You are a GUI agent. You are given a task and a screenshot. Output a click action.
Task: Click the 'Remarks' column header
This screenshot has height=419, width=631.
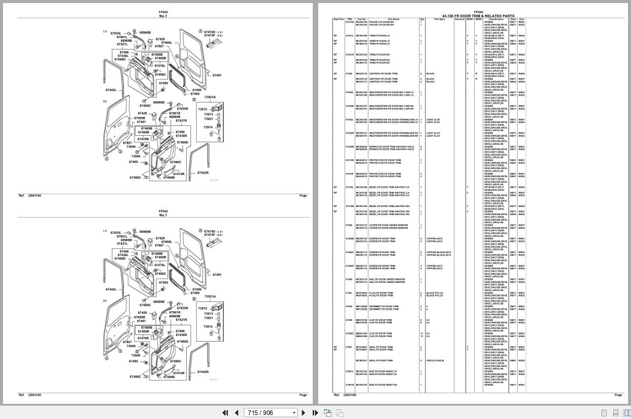coord(459,19)
